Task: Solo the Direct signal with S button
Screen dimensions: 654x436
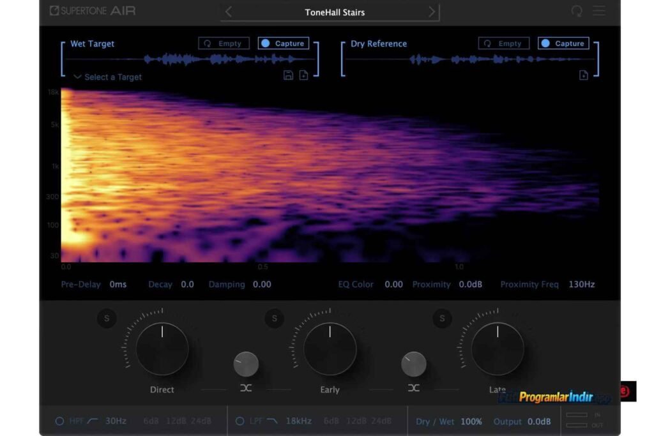Action: click(107, 318)
